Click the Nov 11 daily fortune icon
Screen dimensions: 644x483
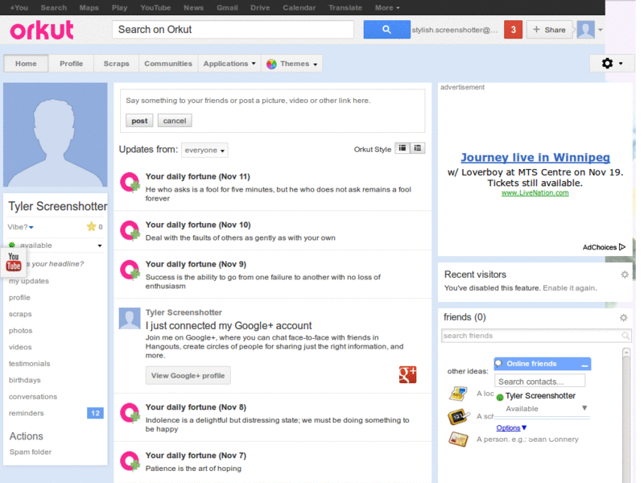point(130,183)
